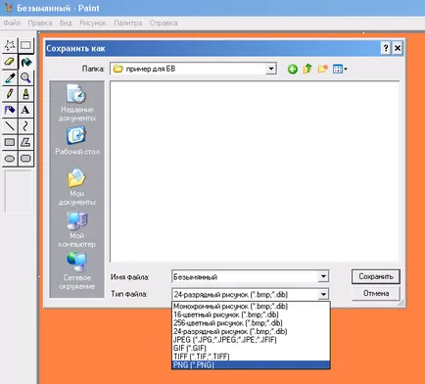Click the Отмена button

point(376,293)
